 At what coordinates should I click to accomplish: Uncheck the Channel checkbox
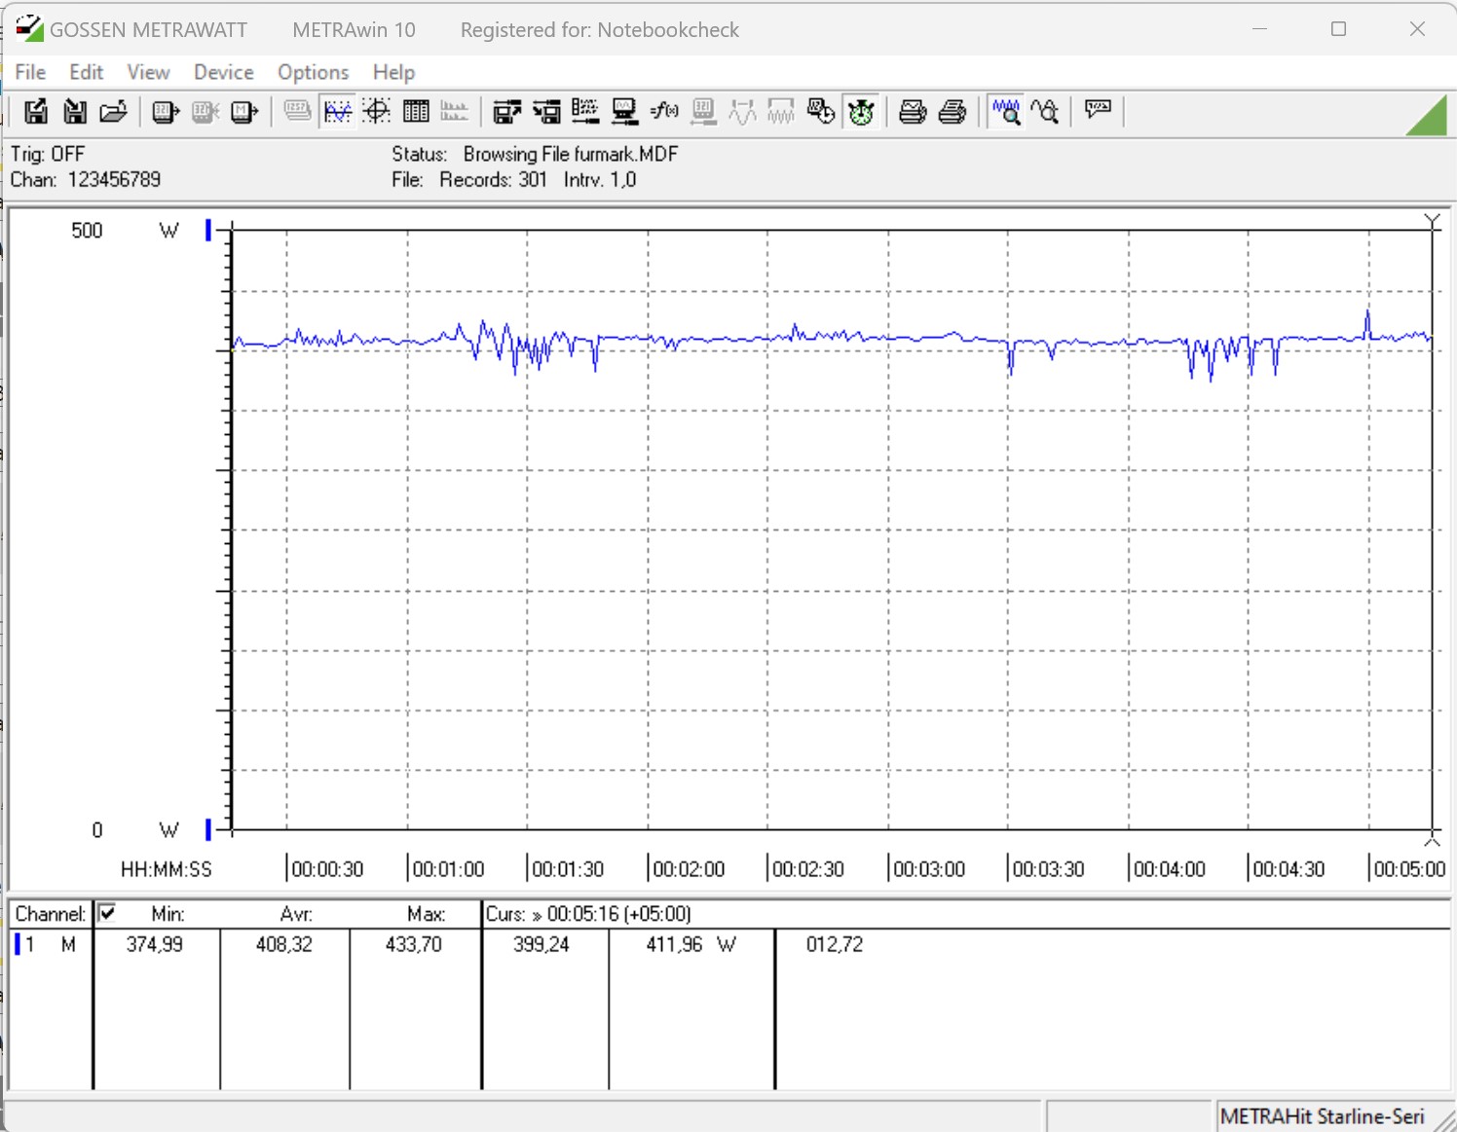pos(107,913)
